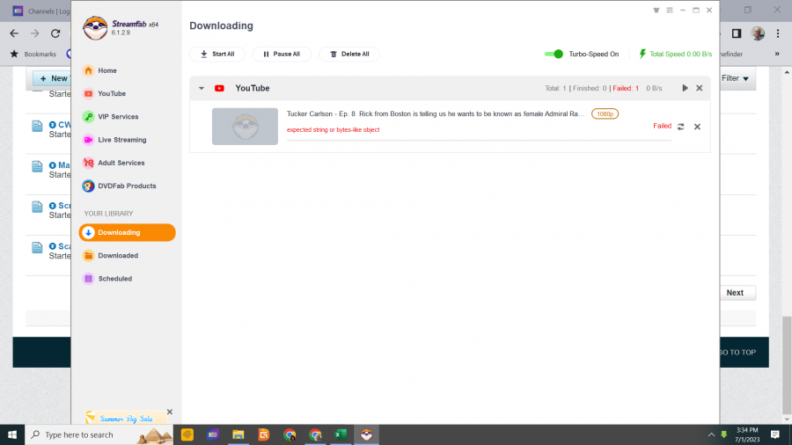
Task: Click Start All downloads button
Action: pyautogui.click(x=217, y=54)
